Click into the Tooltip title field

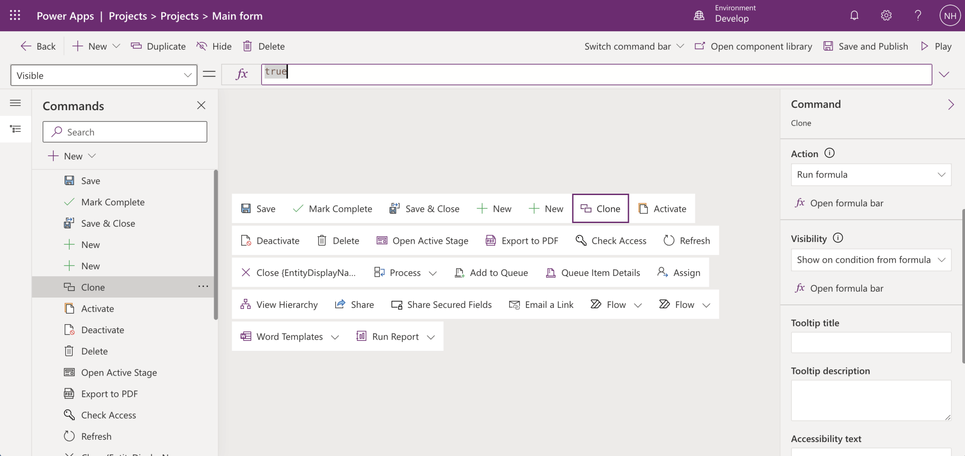pyautogui.click(x=871, y=343)
